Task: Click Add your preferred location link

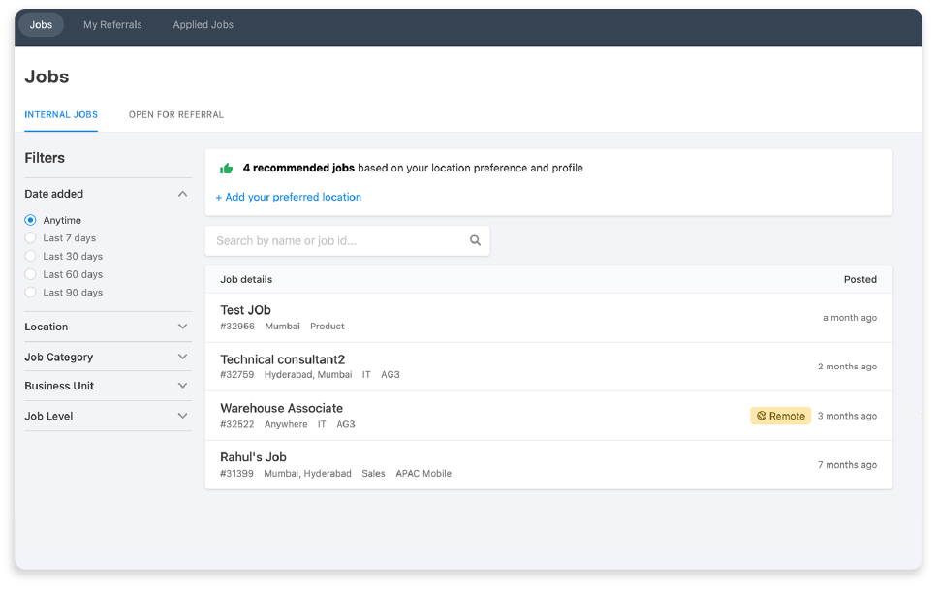Action: click(x=289, y=198)
